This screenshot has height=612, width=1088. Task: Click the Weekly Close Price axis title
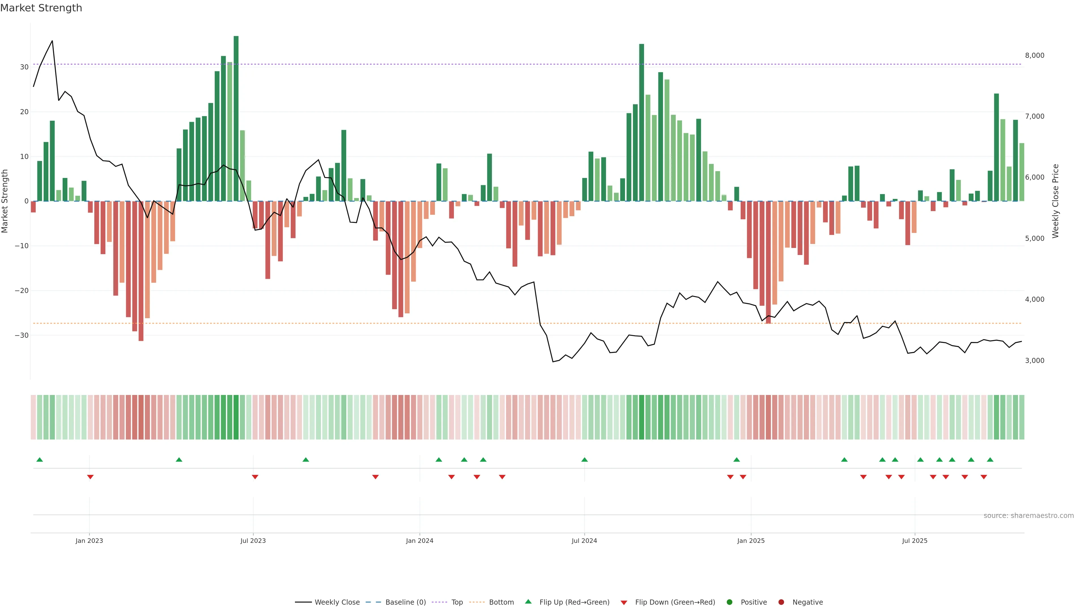click(1055, 201)
